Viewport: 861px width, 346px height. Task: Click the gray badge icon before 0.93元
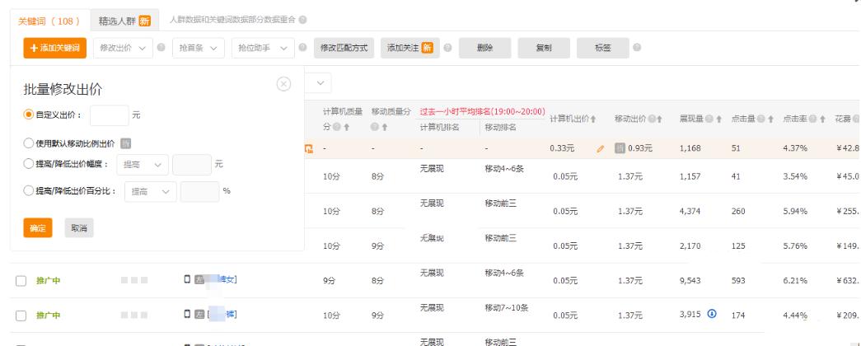[620, 148]
